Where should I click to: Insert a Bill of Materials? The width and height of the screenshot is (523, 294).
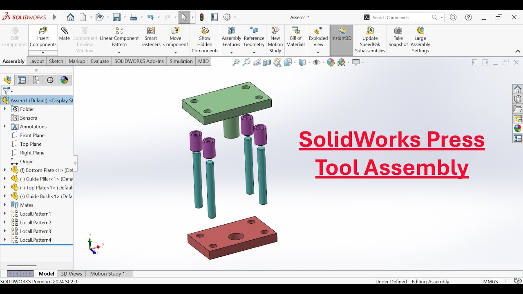click(296, 37)
